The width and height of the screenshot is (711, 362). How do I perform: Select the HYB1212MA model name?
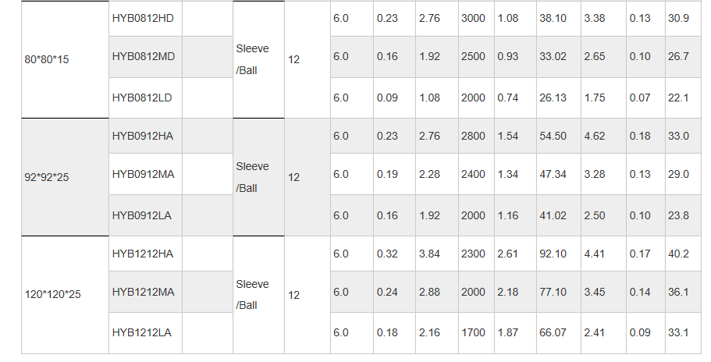[x=143, y=292]
